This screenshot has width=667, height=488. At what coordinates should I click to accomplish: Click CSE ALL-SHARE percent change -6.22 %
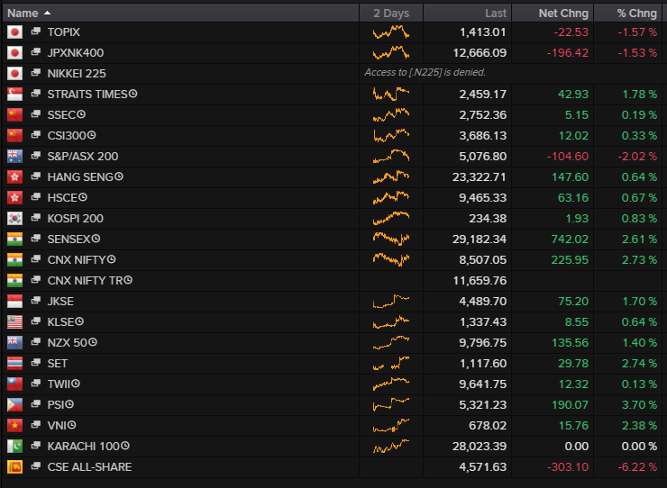point(637,467)
